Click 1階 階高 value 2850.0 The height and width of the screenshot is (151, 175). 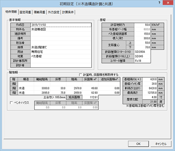click(x=74, y=93)
